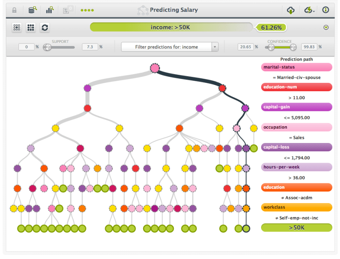
Task: Open the info icon for model details
Action: (325, 10)
